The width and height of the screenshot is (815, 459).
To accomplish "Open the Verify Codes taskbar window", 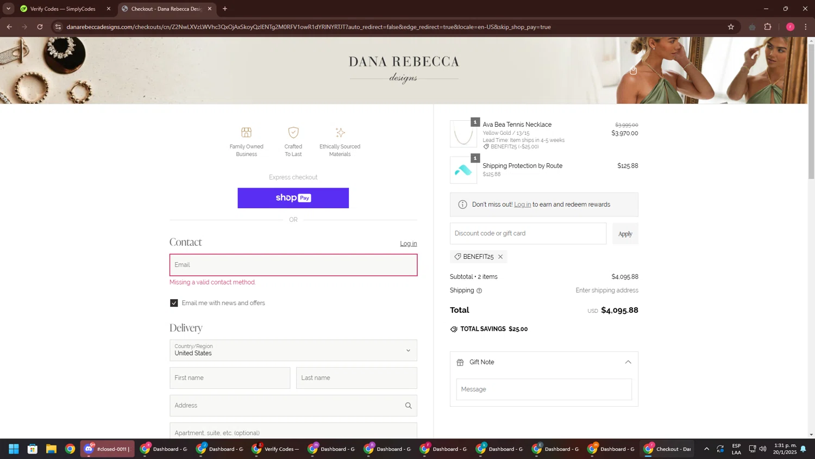I will (277, 449).
